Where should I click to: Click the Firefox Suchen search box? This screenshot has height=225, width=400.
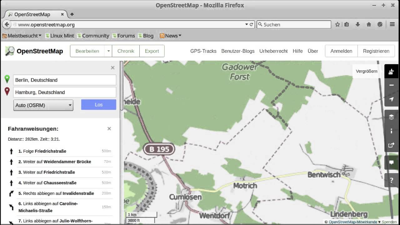click(294, 24)
